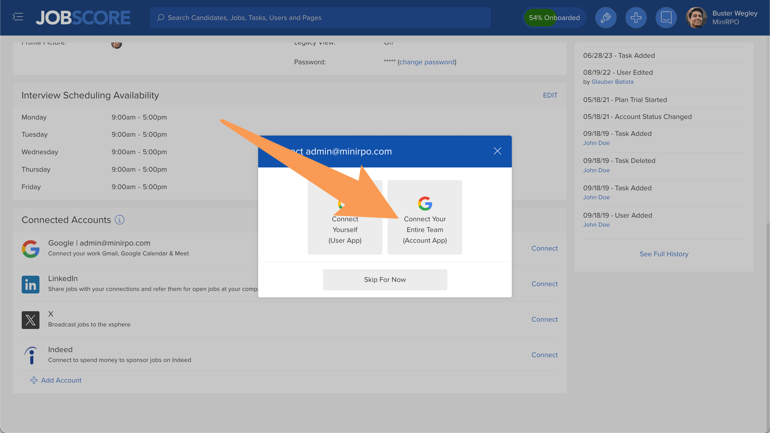This screenshot has height=433, width=770.
Task: Click the plus icon beside Add Account
Action: (x=34, y=380)
